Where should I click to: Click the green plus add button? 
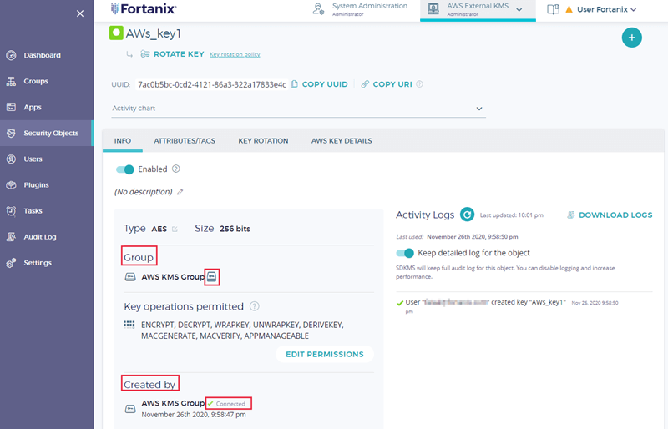coord(632,38)
